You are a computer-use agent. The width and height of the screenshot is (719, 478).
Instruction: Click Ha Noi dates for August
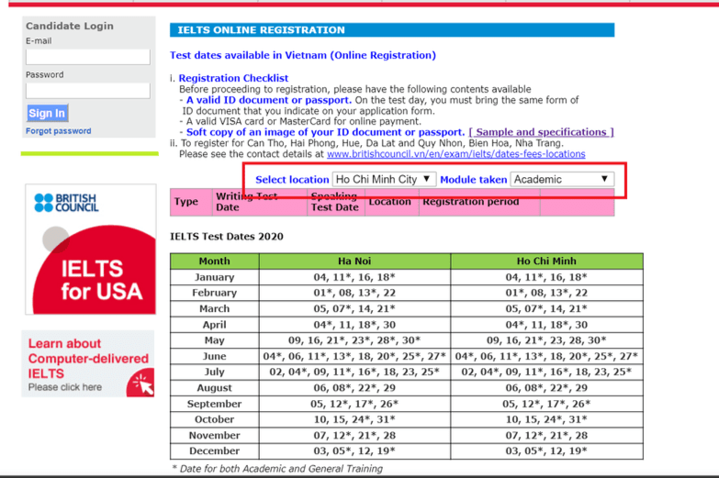tap(354, 388)
